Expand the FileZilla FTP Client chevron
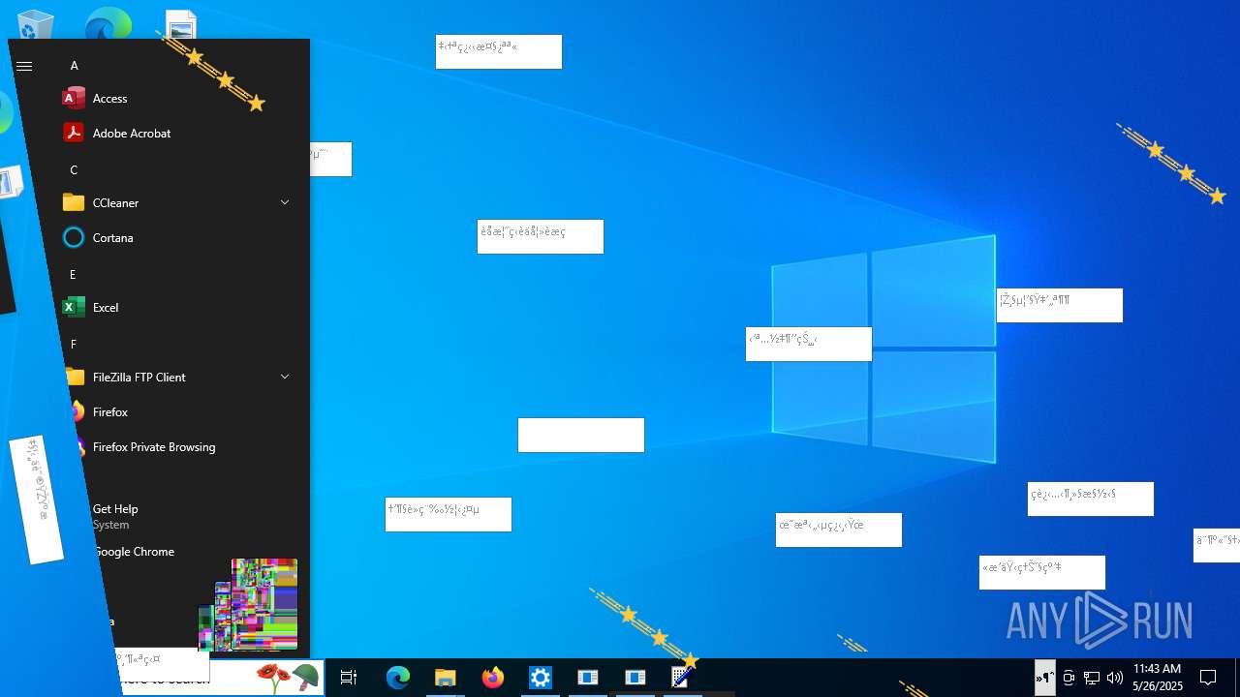The height and width of the screenshot is (697, 1240). 285,377
